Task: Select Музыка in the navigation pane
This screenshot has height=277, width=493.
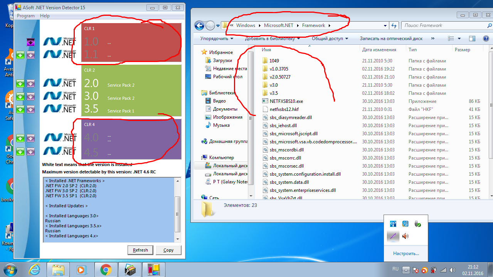Action: coord(221,125)
